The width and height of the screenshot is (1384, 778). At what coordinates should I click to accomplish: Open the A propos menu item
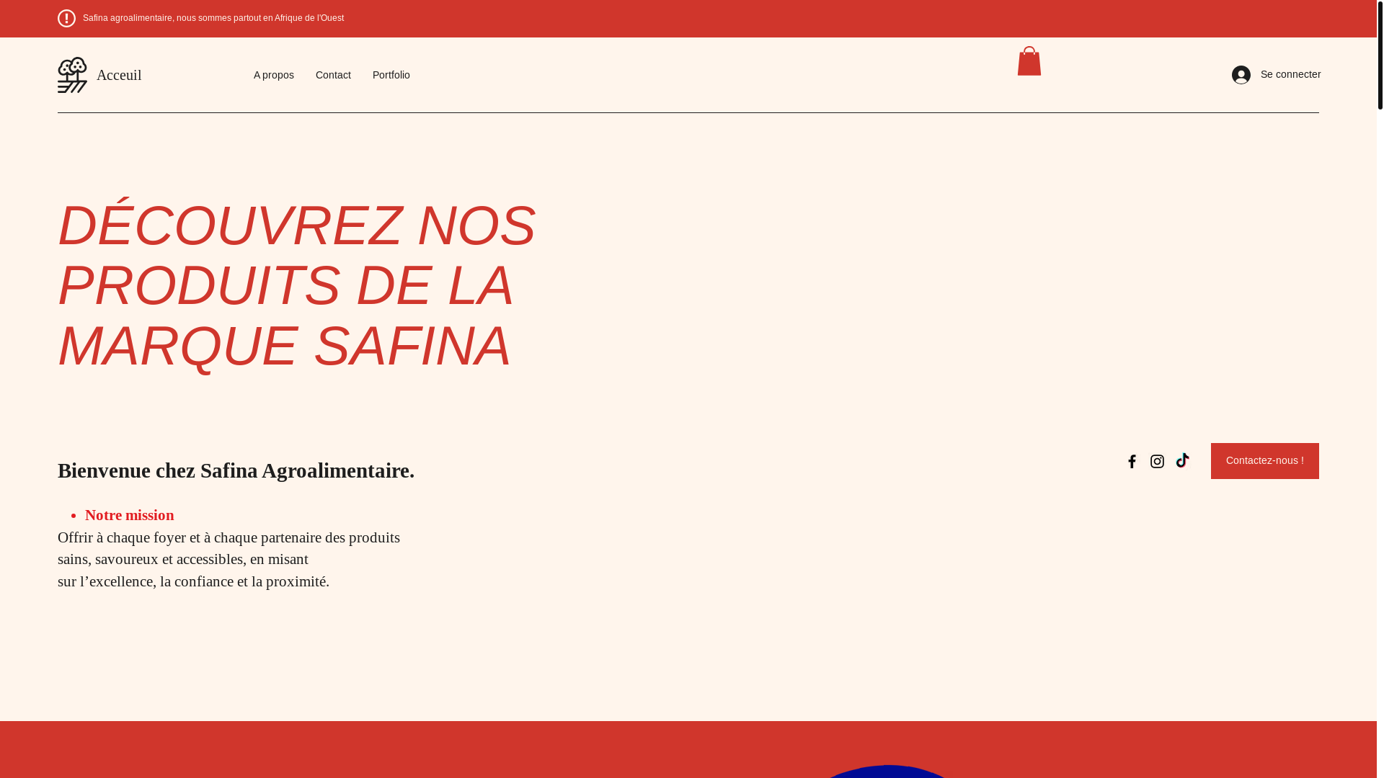coord(274,75)
